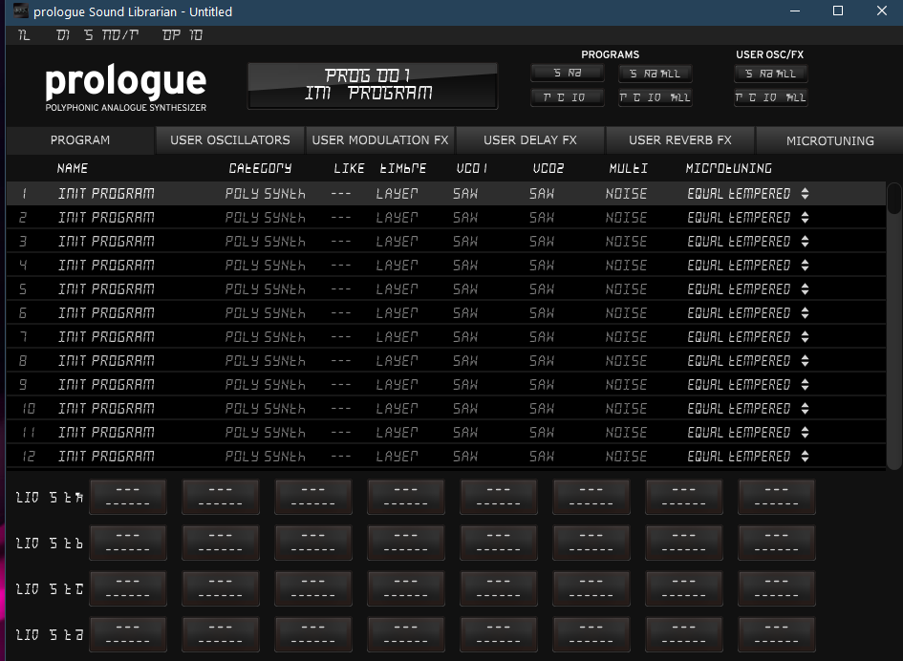Change microtuning stepper for program 2
This screenshot has height=661, width=903.
pyautogui.click(x=806, y=217)
